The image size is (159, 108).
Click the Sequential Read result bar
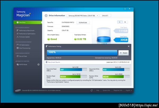(x=73, y=70)
